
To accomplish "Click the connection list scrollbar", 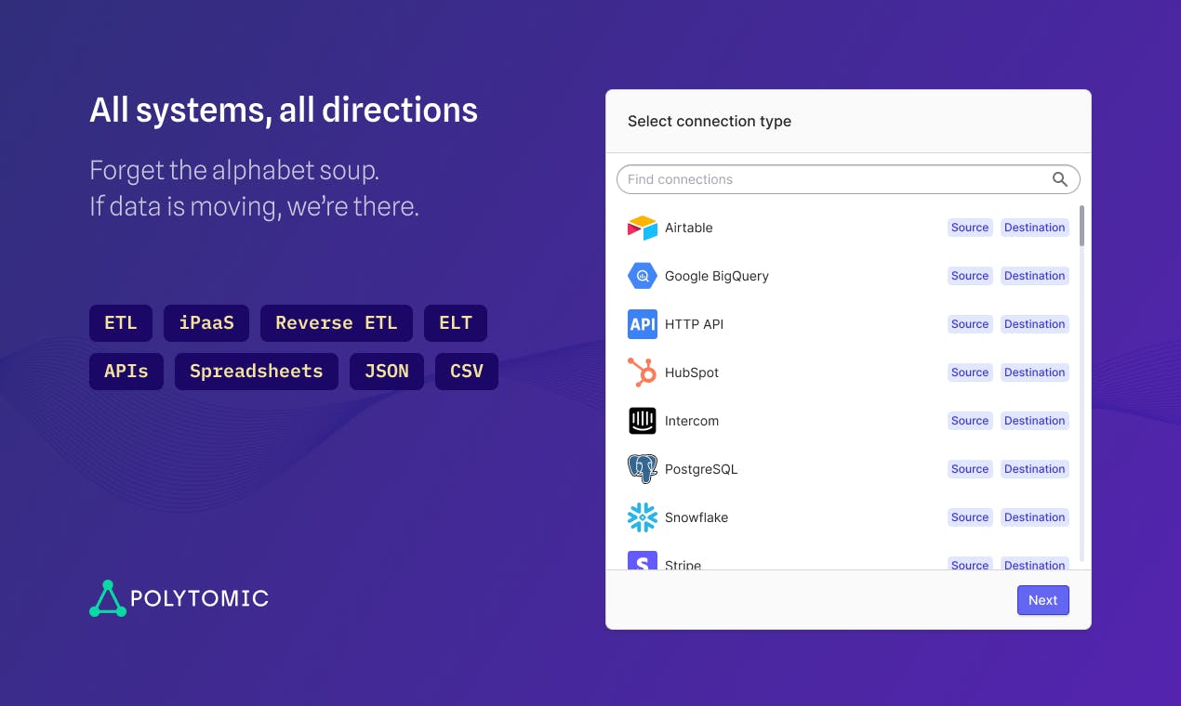I will (x=1081, y=226).
